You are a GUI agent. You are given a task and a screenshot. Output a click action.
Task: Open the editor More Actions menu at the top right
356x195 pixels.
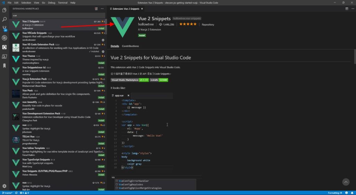click(353, 9)
